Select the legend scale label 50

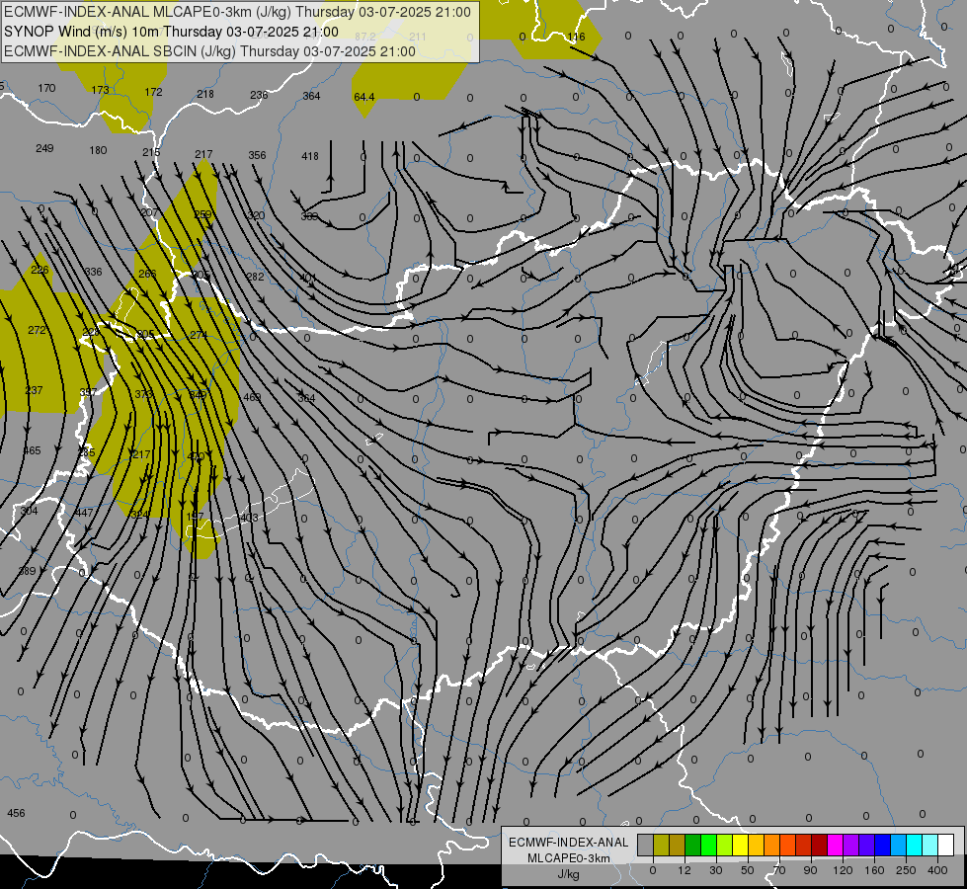(x=748, y=870)
